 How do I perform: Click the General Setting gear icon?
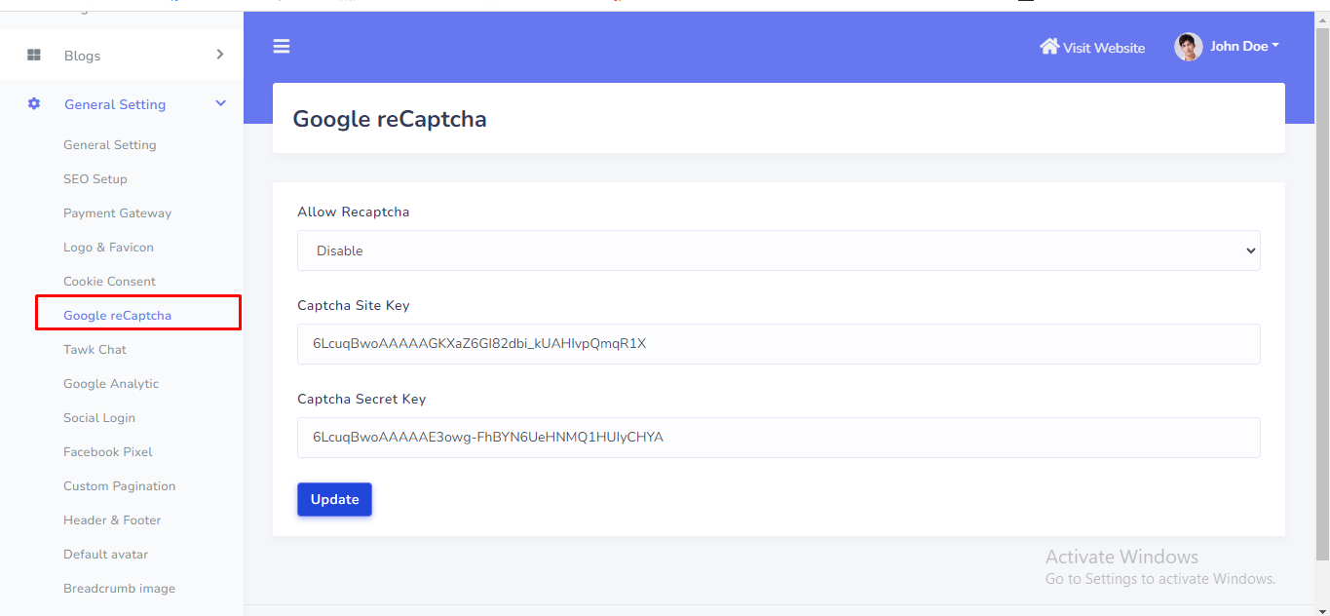34,104
